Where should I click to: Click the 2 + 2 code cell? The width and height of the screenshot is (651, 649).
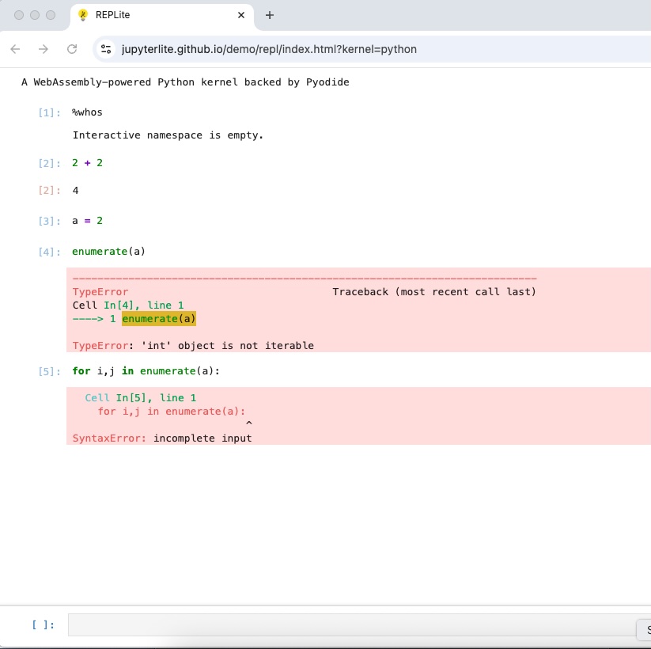(88, 163)
